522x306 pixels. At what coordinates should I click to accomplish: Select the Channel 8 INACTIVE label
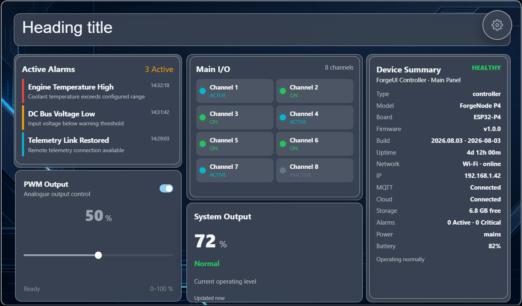tap(300, 175)
